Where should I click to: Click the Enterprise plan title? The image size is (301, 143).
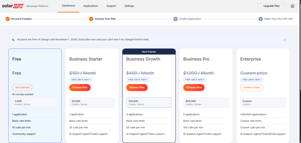click(x=251, y=59)
